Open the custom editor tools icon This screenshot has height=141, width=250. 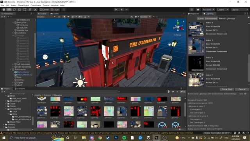click(x=35, y=9)
